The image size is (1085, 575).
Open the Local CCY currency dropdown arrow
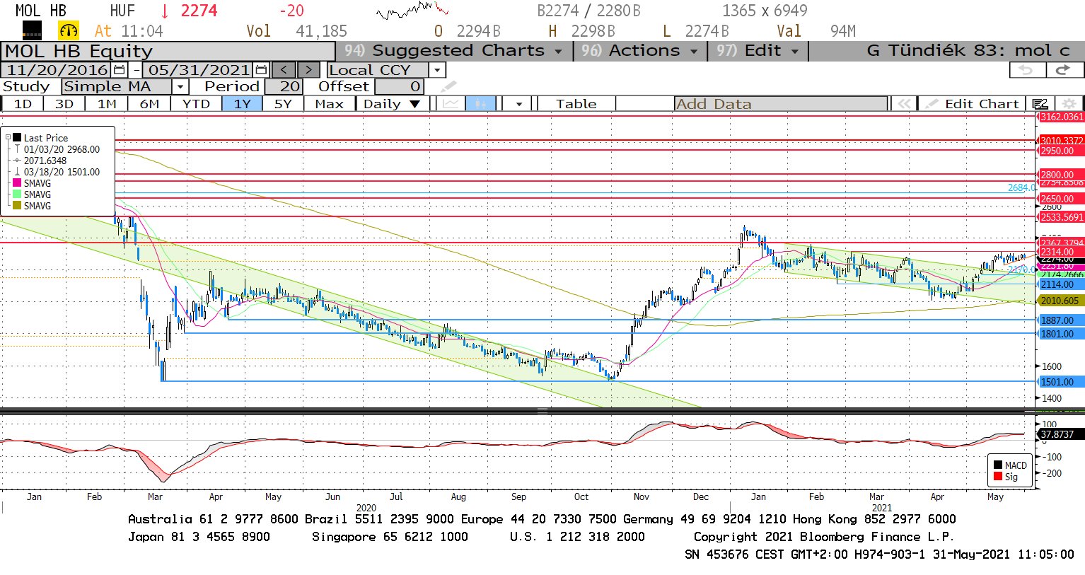coord(437,70)
